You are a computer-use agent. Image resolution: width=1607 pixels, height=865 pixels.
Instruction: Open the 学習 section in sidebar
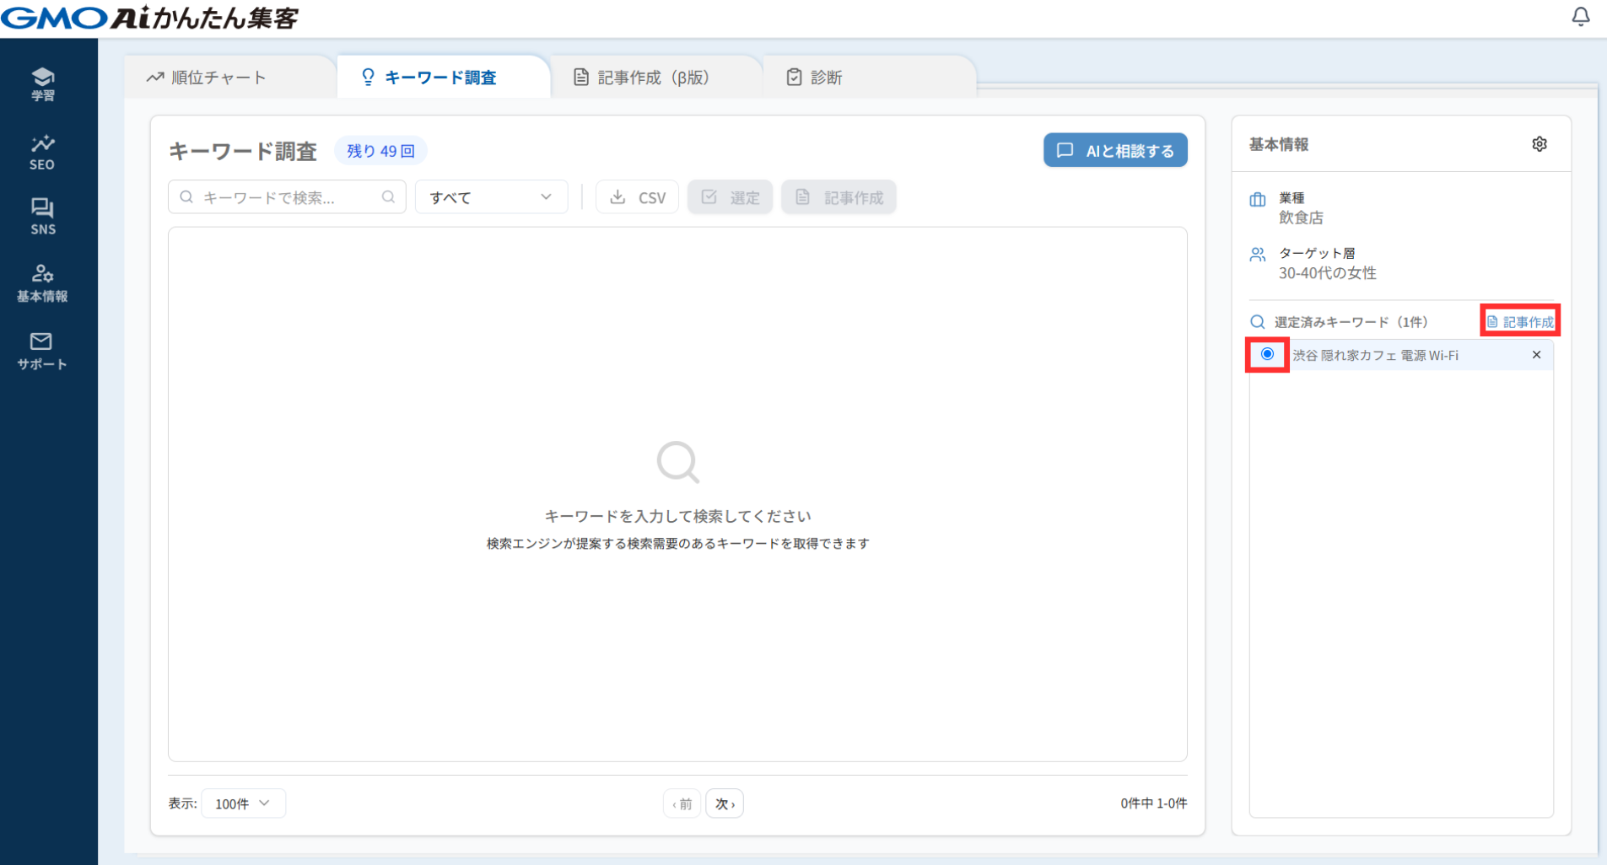coord(42,84)
